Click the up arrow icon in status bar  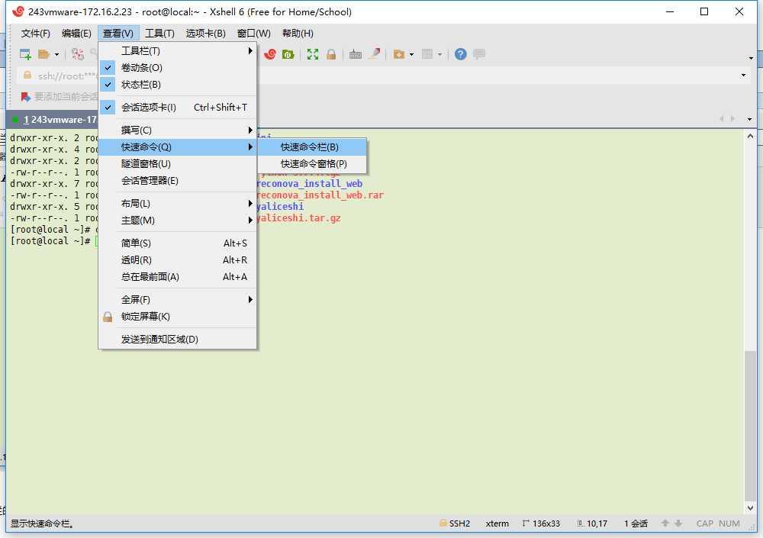665,524
